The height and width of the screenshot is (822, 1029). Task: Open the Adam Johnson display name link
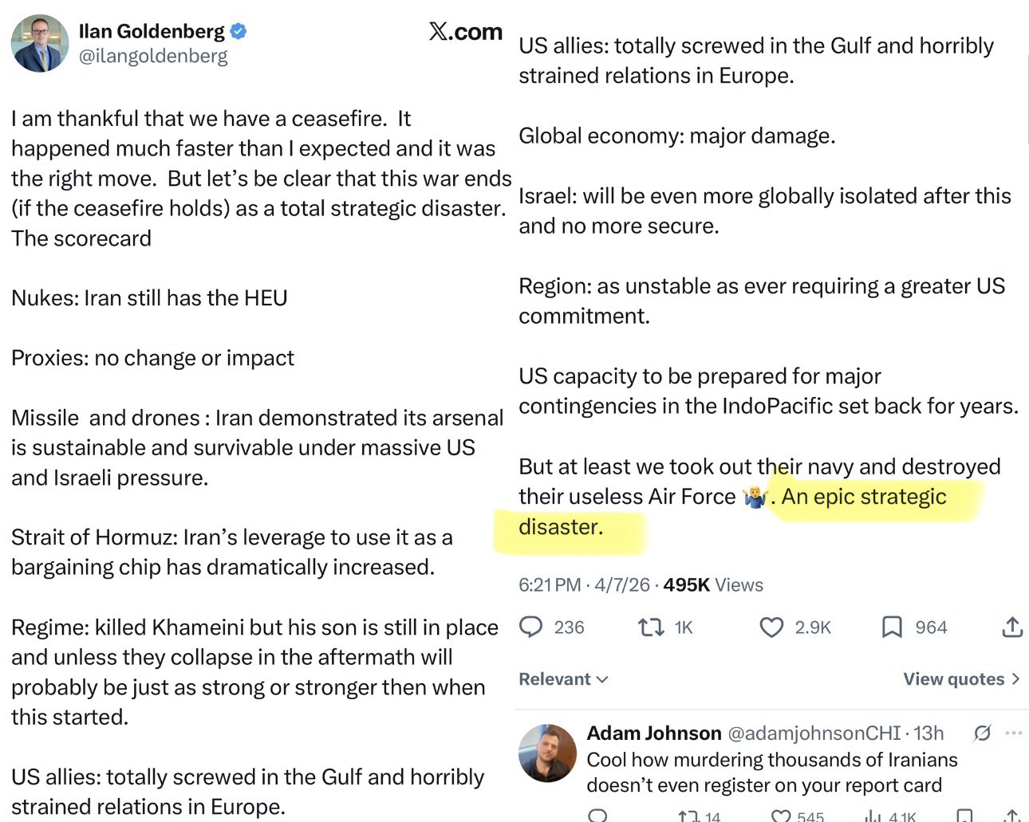click(x=654, y=733)
